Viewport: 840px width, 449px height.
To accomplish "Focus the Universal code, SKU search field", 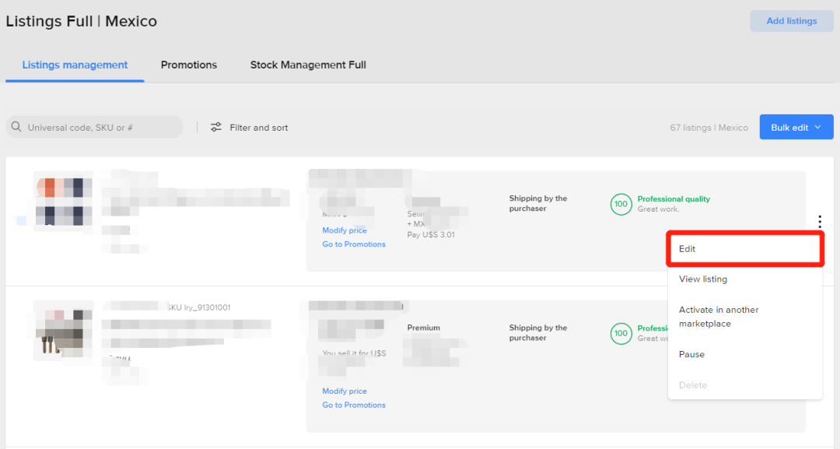I will 101,127.
